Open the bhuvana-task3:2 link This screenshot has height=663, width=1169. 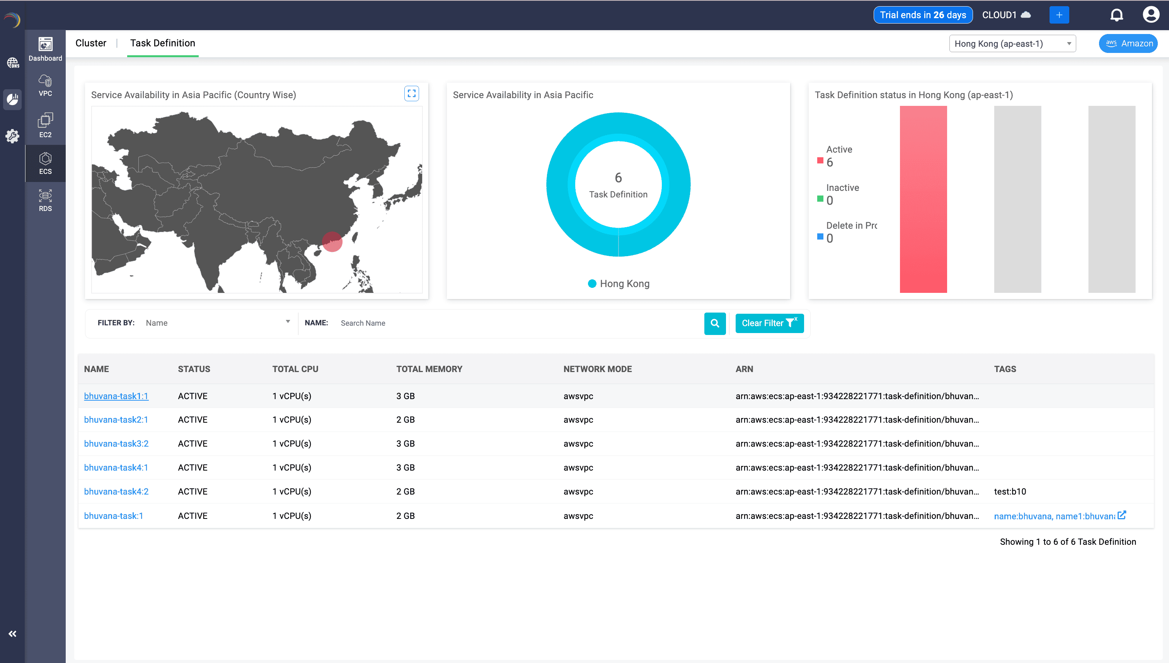[116, 444]
